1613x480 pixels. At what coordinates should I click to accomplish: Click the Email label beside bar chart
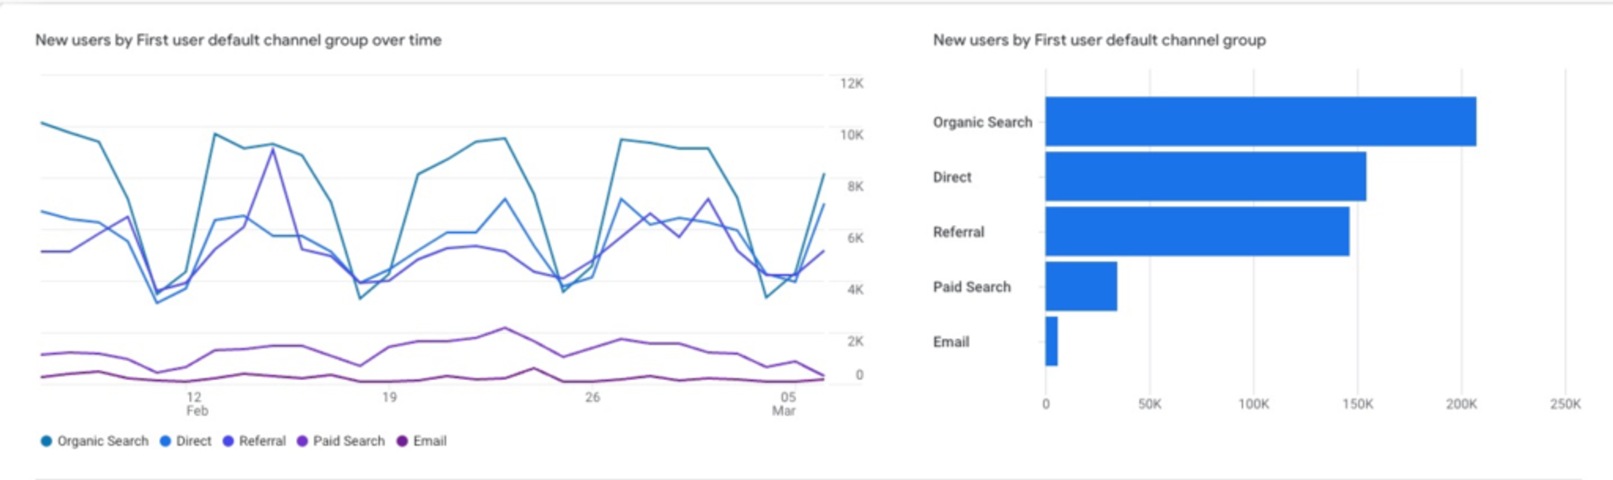pos(951,342)
